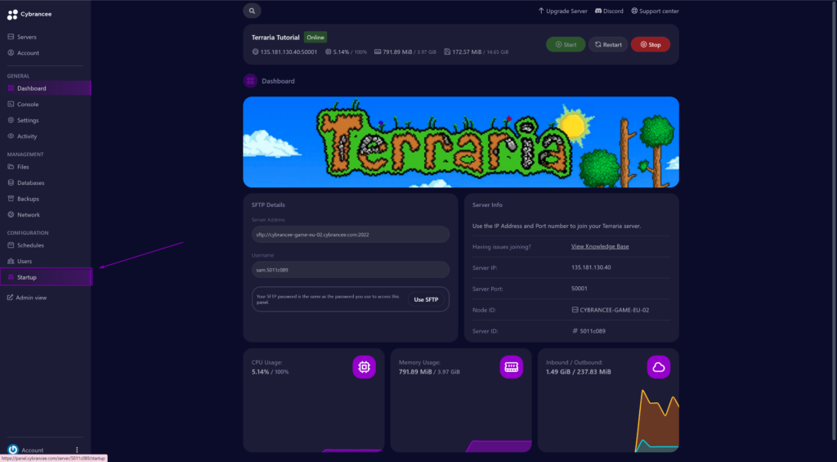The height and width of the screenshot is (462, 837).
Task: Click the Use SFTP button
Action: [x=426, y=299]
